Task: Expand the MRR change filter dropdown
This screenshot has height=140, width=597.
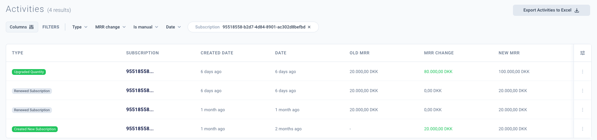Action: coord(110,27)
